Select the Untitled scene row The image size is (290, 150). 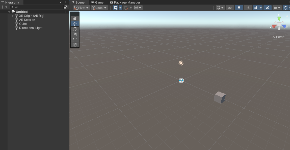coord(35,12)
